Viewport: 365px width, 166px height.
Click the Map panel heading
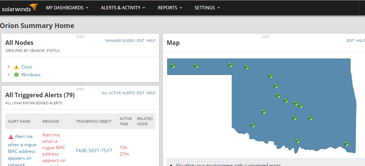tap(173, 43)
